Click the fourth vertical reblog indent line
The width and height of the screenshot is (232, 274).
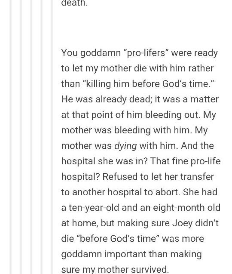point(42,137)
